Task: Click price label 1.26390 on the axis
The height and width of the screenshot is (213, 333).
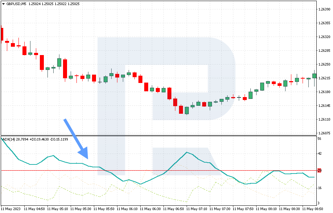Action: (x=324, y=9)
